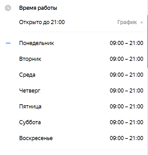Image resolution: width=148 pixels, height=155 pixels.
Task: Click Monday's 09:00 – 21:00 hours
Action: (126, 43)
